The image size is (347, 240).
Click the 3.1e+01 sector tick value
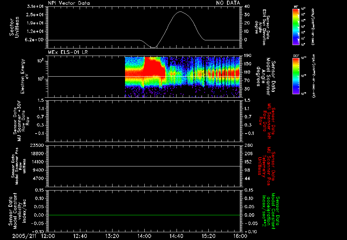tap(35, 6)
